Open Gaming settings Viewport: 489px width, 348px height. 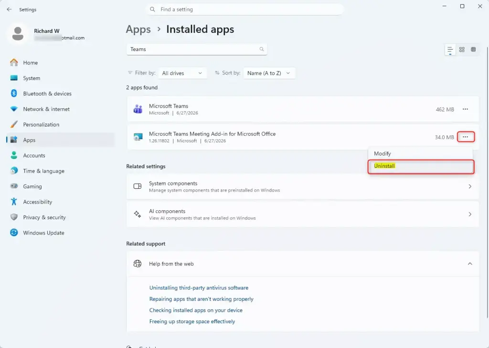click(x=61, y=186)
